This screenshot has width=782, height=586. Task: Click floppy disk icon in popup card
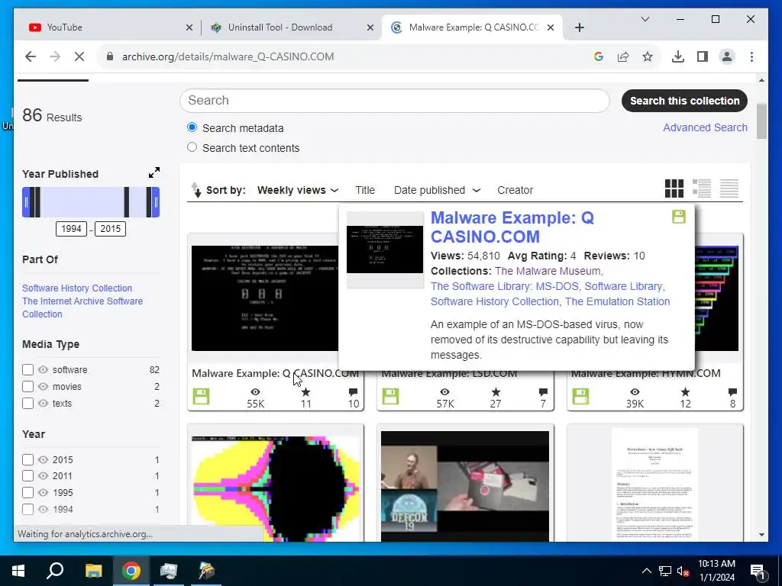[679, 217]
